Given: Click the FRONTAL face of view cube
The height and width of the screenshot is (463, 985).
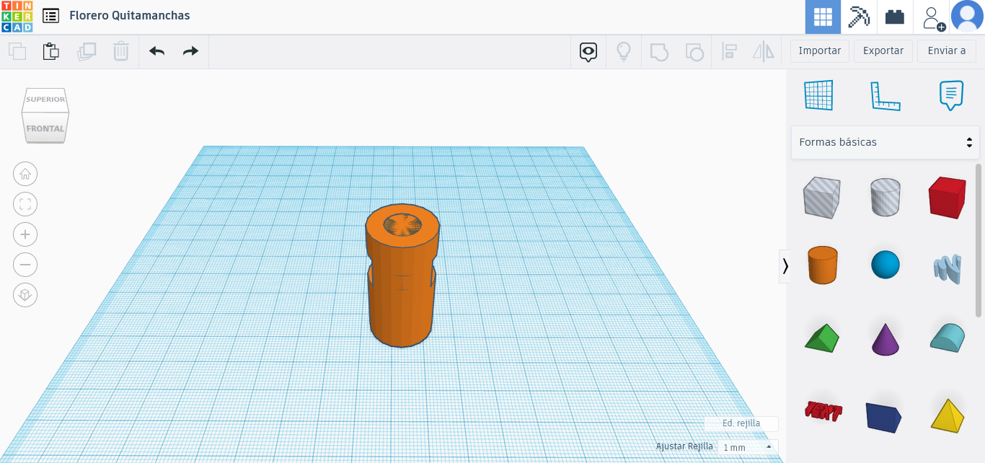Looking at the screenshot, I should pos(45,128).
